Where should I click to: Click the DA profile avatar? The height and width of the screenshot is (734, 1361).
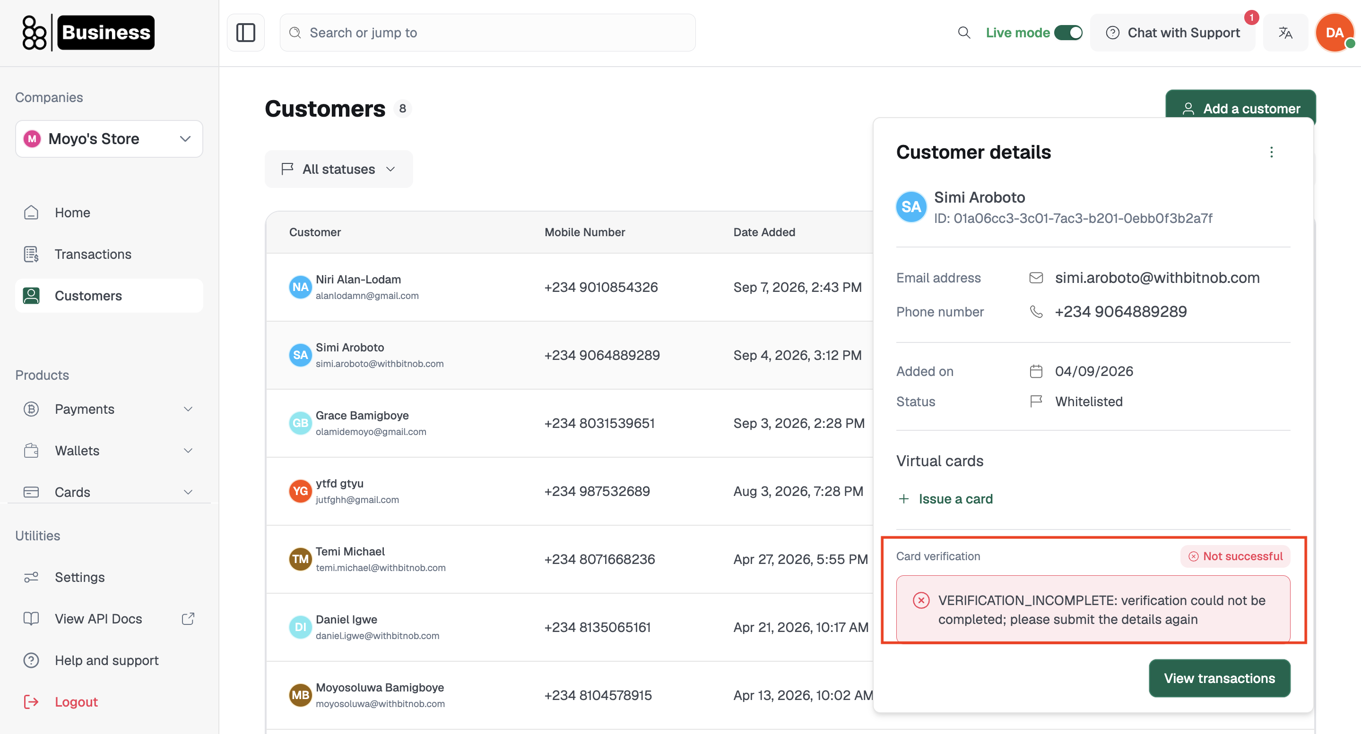click(x=1335, y=33)
